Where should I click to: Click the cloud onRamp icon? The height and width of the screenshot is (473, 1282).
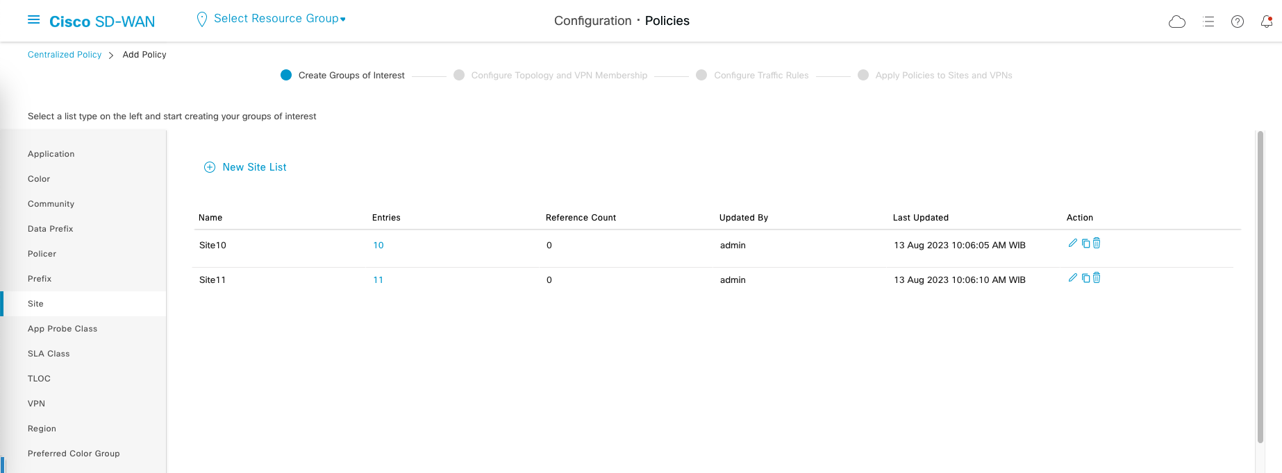coord(1177,21)
